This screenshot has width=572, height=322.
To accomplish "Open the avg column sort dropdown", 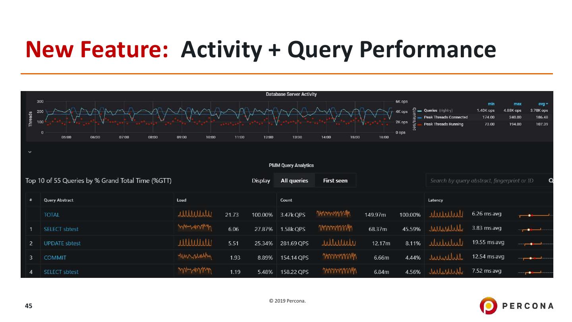I will click(x=543, y=104).
